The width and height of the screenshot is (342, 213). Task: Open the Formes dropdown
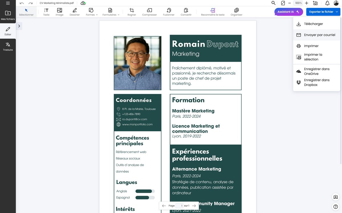pos(91,12)
